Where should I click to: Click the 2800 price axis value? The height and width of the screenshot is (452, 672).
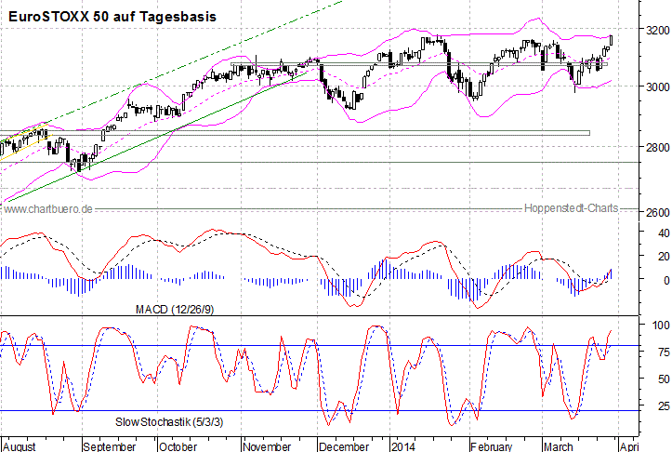(658, 148)
